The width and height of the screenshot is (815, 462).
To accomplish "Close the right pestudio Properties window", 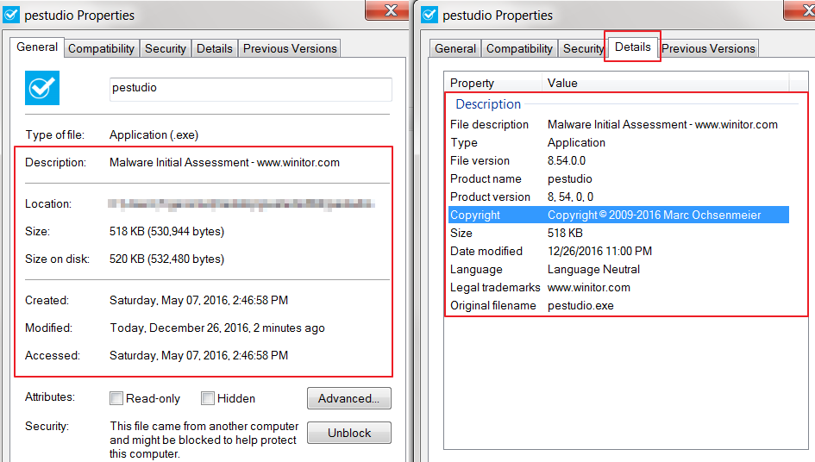I will [800, 9].
